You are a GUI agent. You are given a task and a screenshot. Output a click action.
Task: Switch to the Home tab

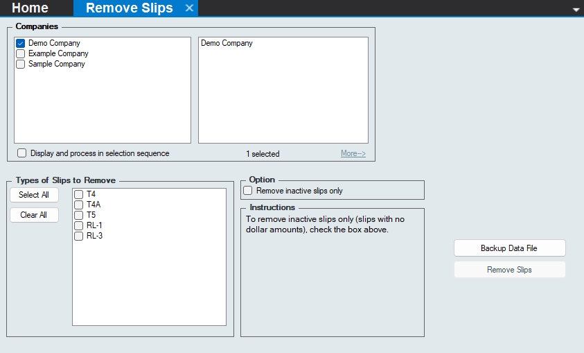(x=30, y=8)
